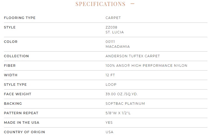Click the CARPET flooring type value

113,18
